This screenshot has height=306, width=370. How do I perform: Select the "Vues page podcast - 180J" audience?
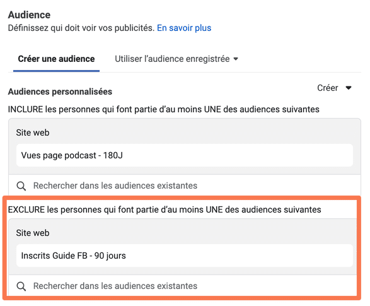pyautogui.click(x=185, y=155)
